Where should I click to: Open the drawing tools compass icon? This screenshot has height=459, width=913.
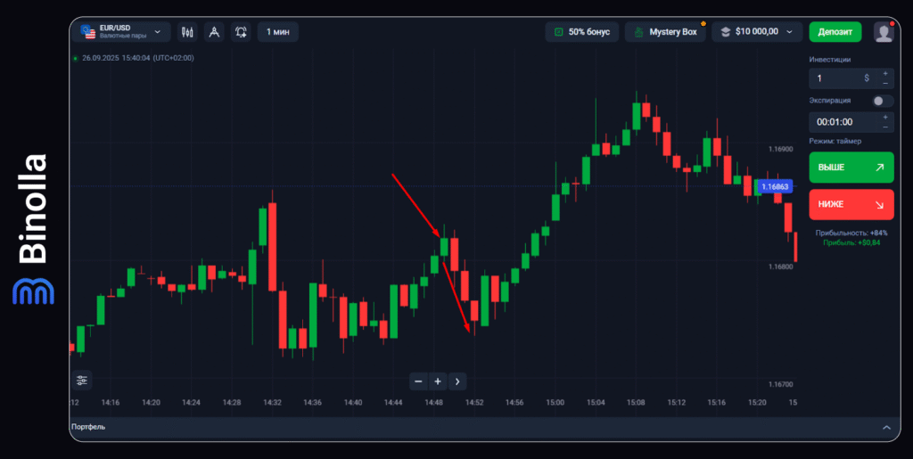point(214,32)
